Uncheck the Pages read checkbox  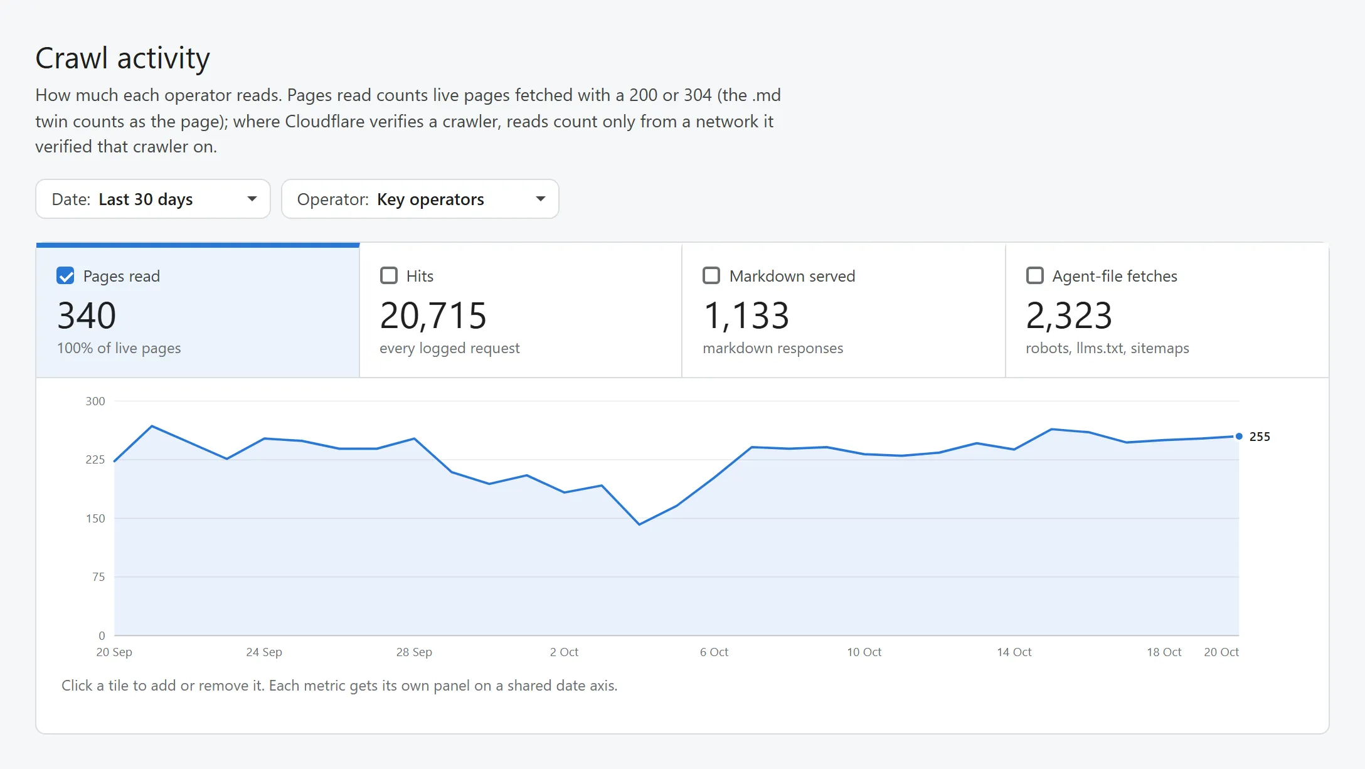click(x=66, y=276)
